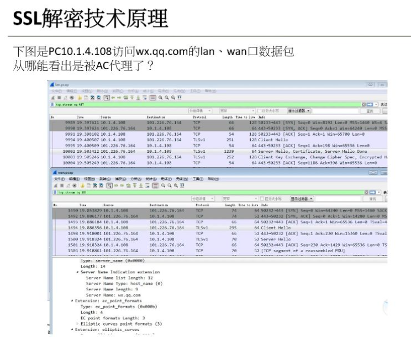Reset zoom icon in lan.pcap toolbar
Screen dimensions: 411x341
tap(173, 98)
